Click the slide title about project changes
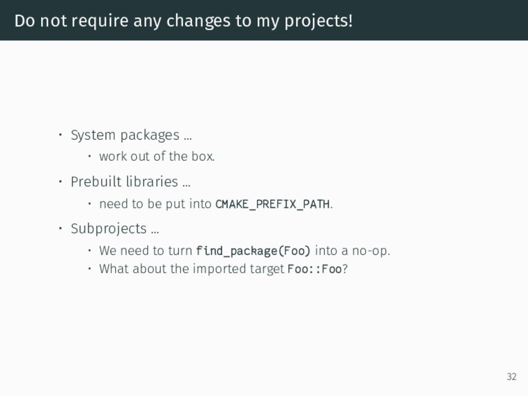The height and width of the screenshot is (396, 528). (x=184, y=21)
